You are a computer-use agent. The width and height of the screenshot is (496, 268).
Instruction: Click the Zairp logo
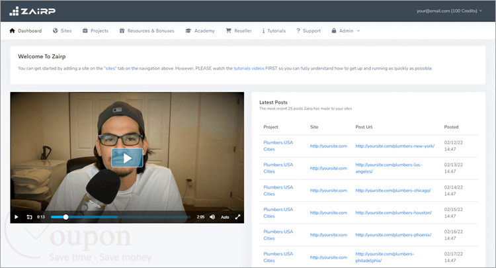32,11
